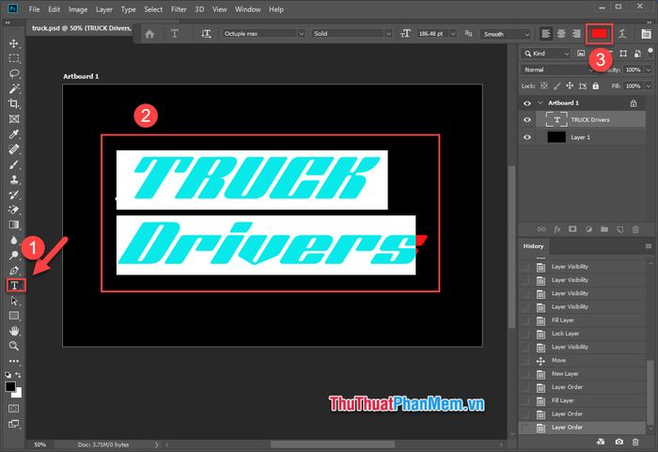Screen dimensions: 658x452
Task: Click the font size field 186.48 pt
Action: pos(432,34)
